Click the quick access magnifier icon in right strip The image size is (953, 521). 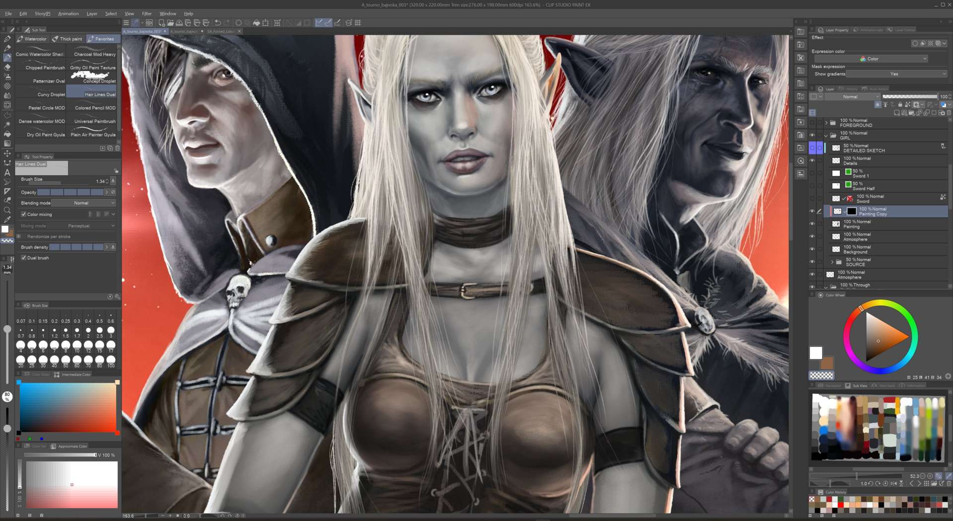800,161
